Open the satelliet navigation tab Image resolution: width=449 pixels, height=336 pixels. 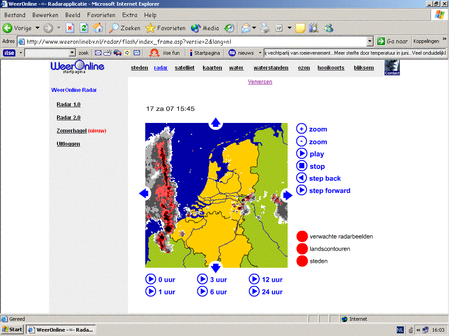pyautogui.click(x=184, y=68)
